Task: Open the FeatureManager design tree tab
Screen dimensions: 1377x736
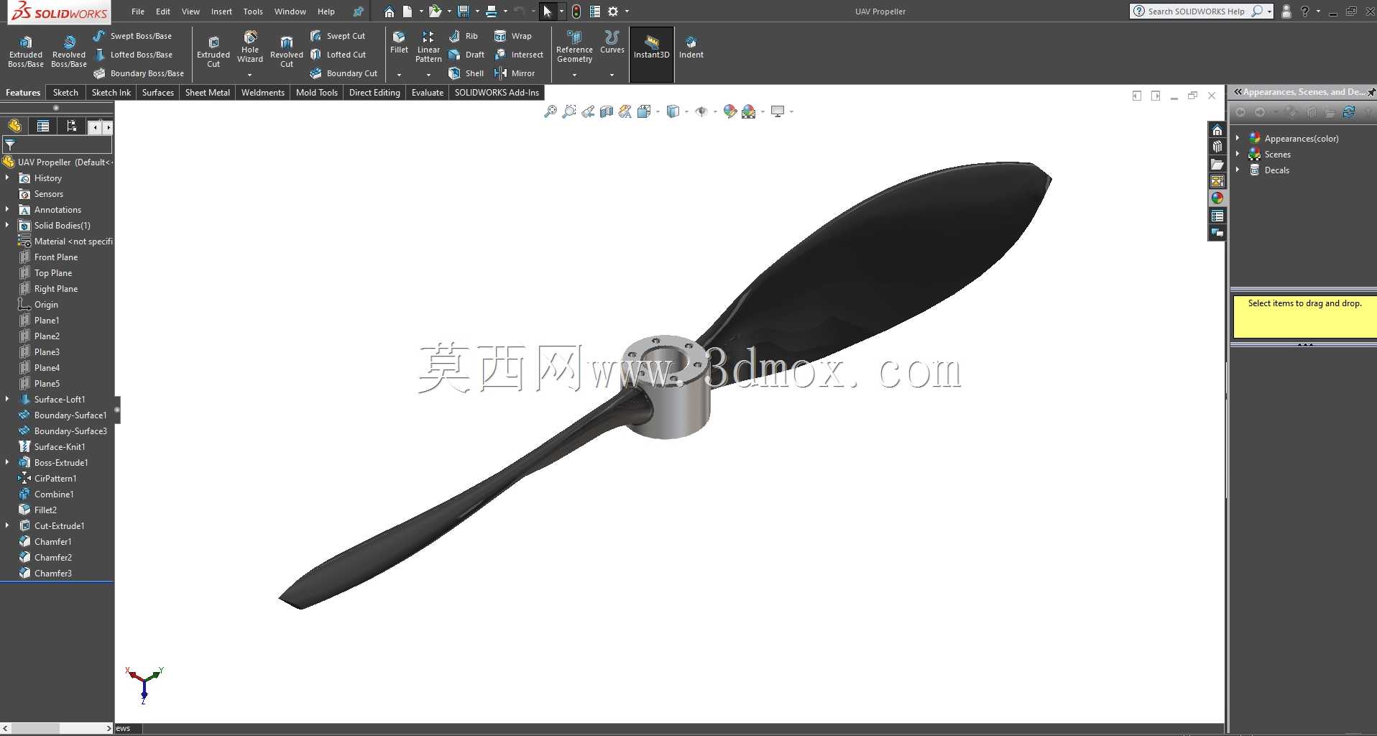Action: [15, 126]
